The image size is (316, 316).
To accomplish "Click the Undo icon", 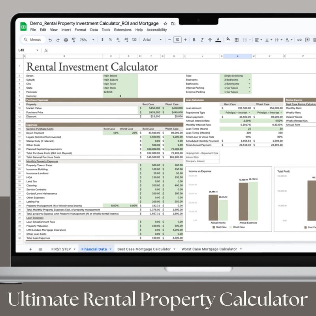I will click(50, 40).
